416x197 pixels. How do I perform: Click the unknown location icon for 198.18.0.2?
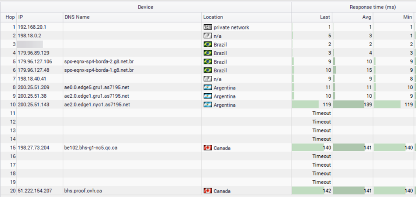point(208,36)
